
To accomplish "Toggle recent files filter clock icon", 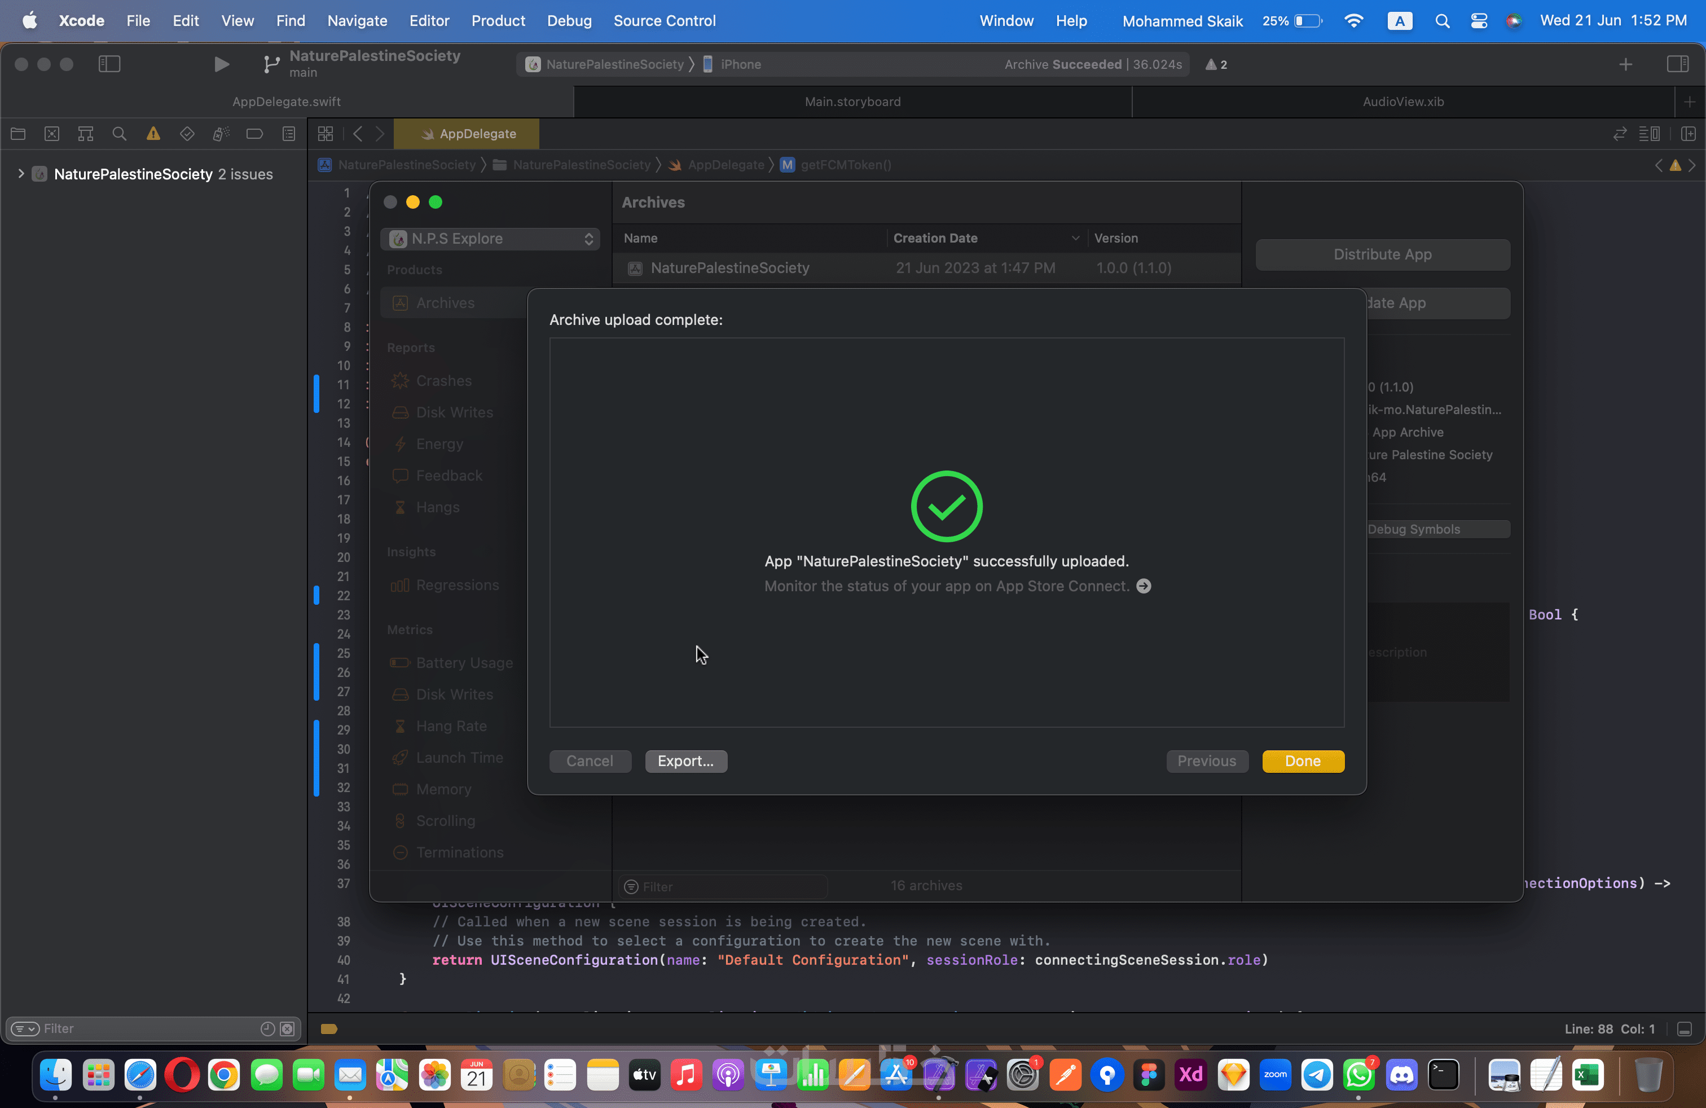I will tap(267, 1029).
